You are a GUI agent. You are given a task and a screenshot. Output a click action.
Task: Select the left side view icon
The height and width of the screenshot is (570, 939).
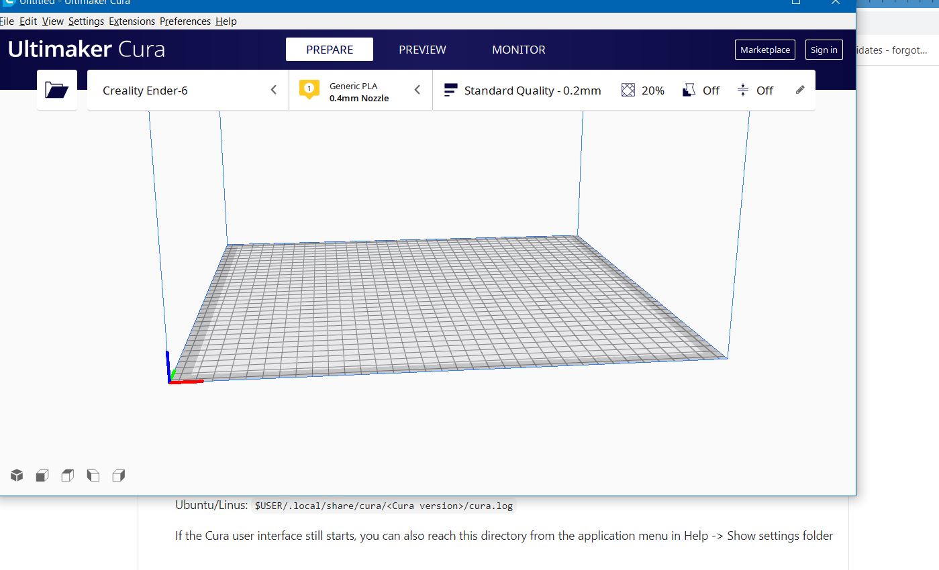pos(93,475)
